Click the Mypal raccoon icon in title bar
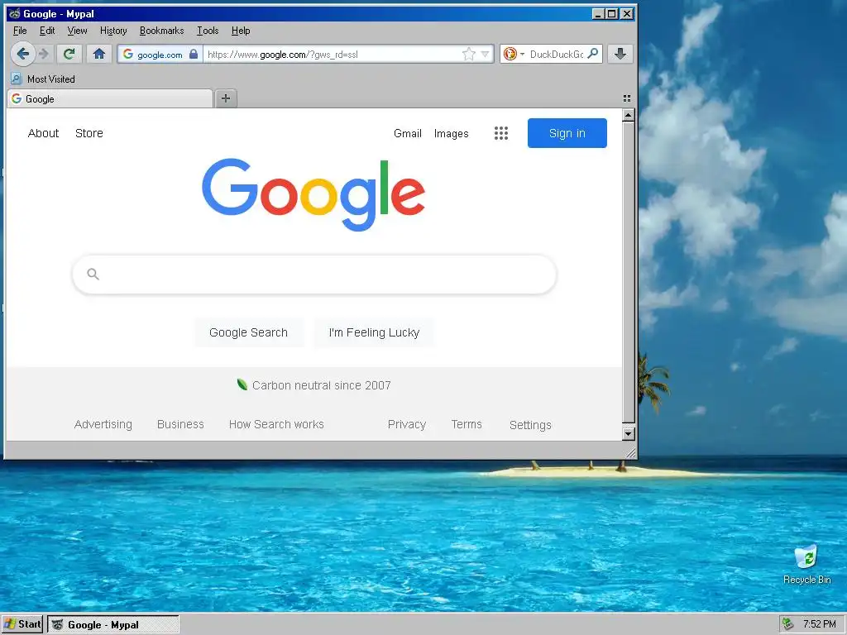This screenshot has width=847, height=635. click(15, 13)
